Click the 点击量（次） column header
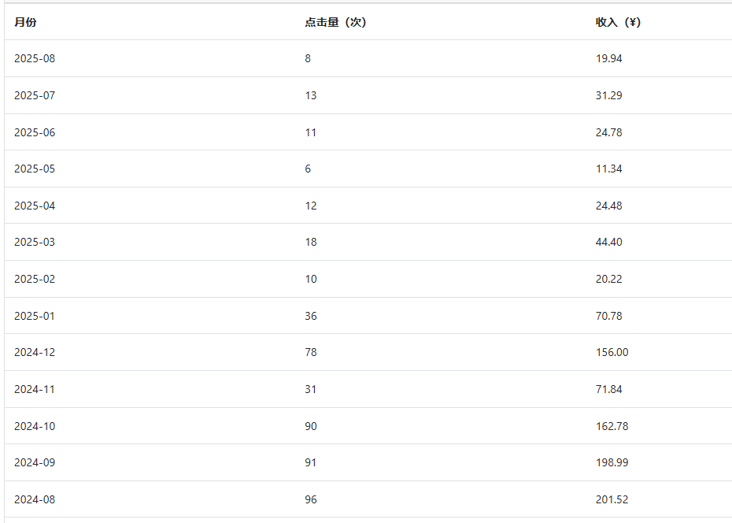 pos(335,22)
